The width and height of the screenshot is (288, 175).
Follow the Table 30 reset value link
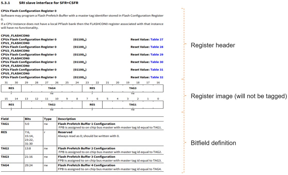(x=157, y=62)
